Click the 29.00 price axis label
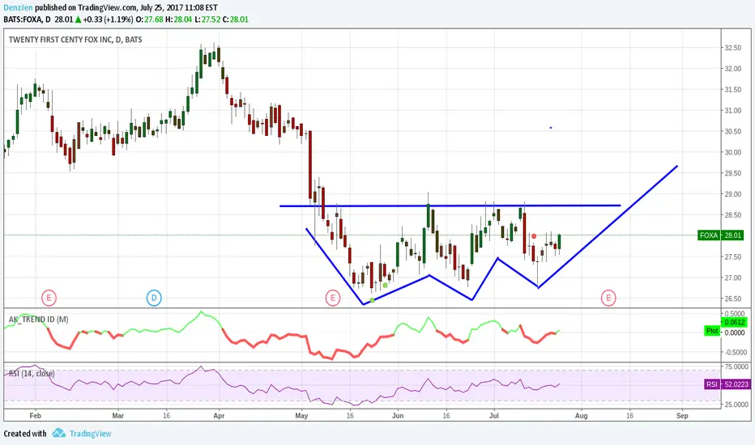The image size is (755, 445). click(x=733, y=194)
